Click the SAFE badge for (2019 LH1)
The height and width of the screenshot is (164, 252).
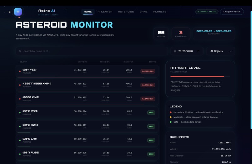(151, 140)
